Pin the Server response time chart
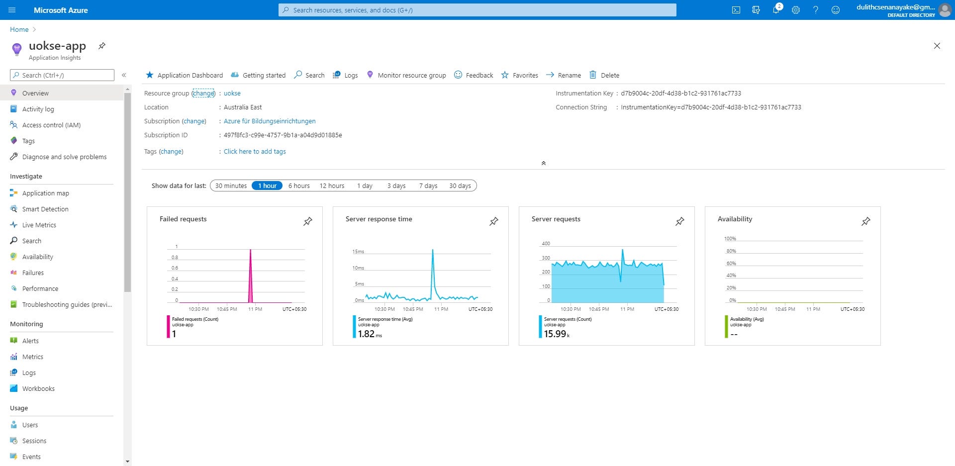 pyautogui.click(x=494, y=221)
